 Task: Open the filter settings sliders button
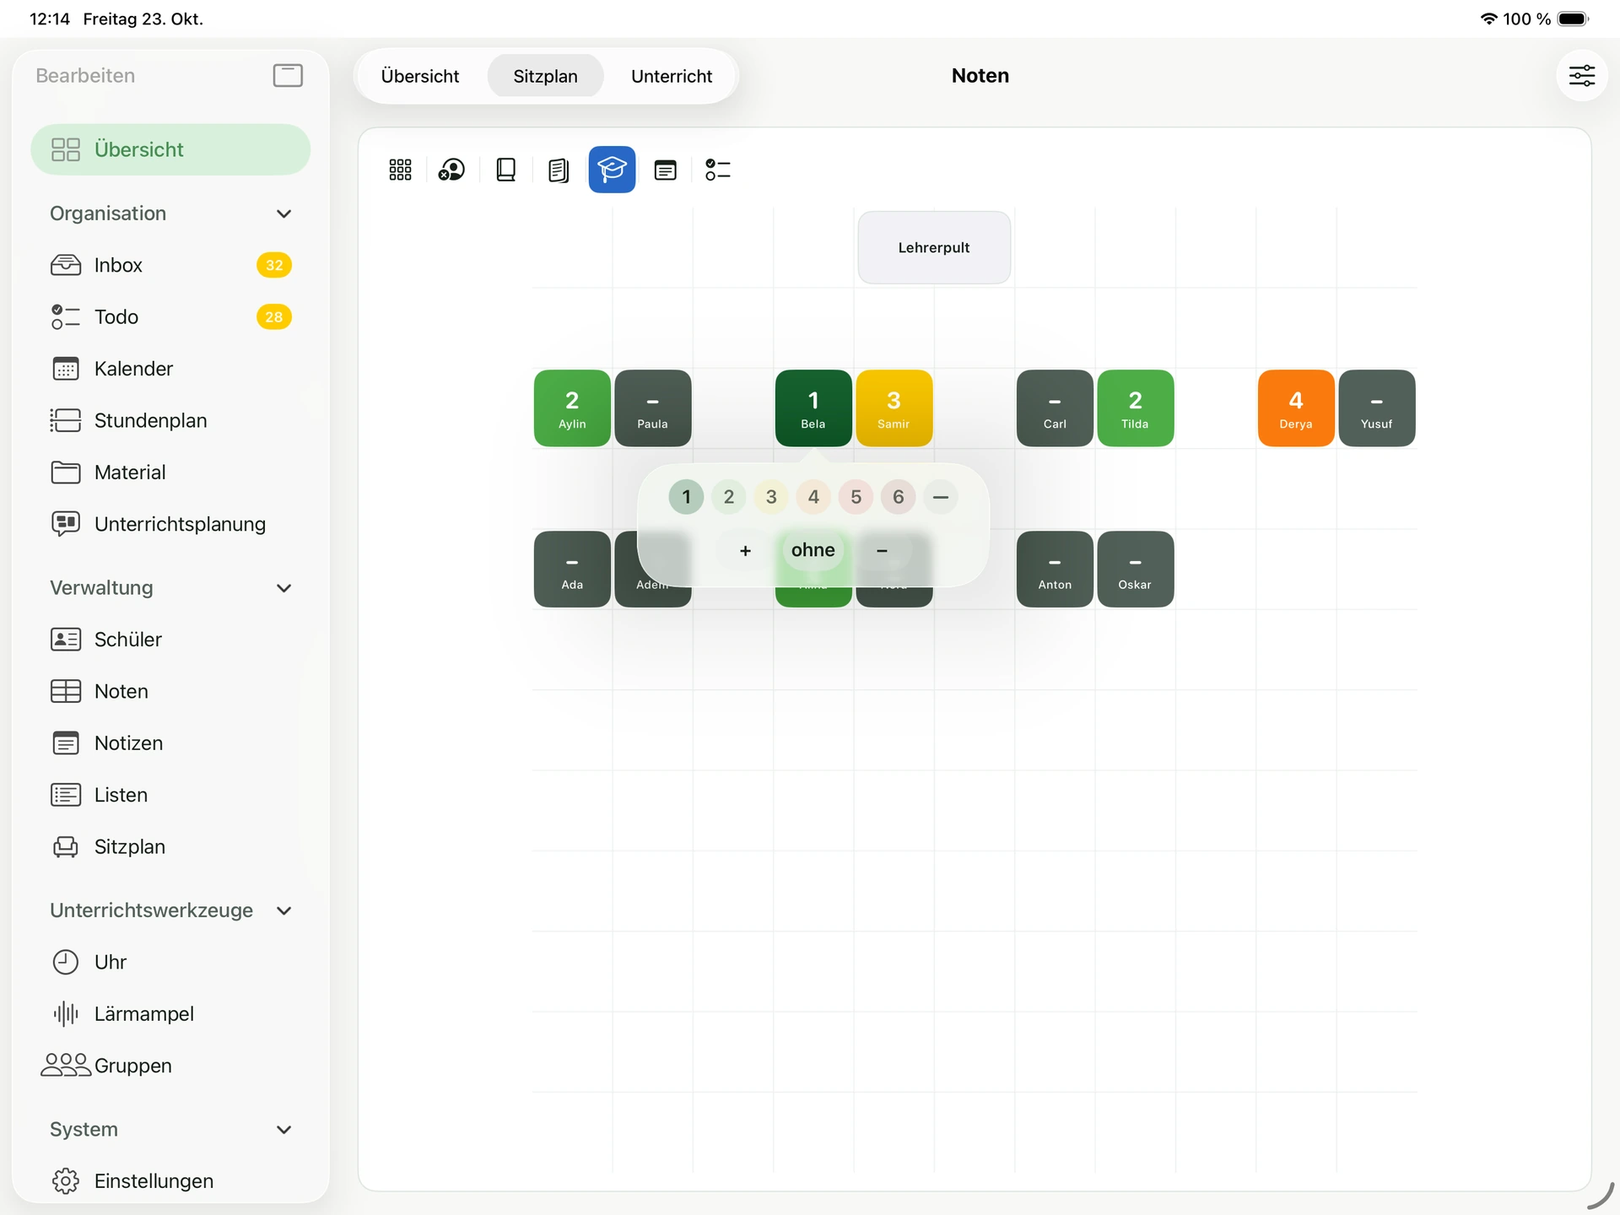click(x=1581, y=76)
